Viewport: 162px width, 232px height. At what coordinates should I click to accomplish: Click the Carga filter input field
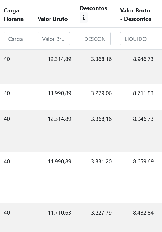click(x=16, y=39)
